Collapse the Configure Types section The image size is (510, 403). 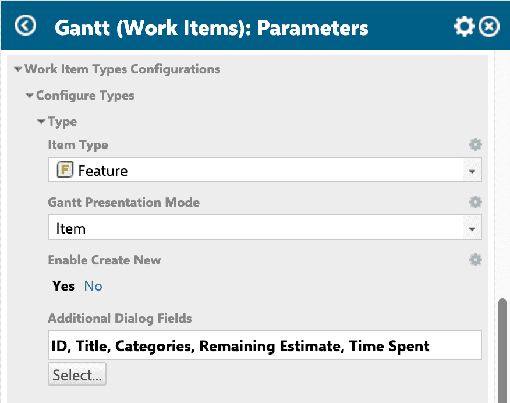tap(30, 96)
